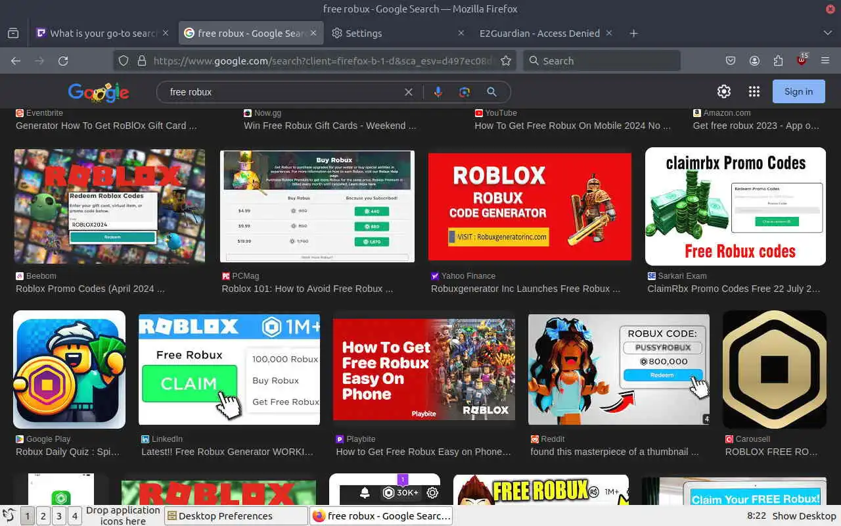
Task: Switch to the E2Guardian Access Denied tab
Action: point(546,33)
